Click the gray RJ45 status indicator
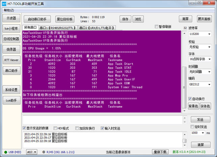 (x=44, y=152)
